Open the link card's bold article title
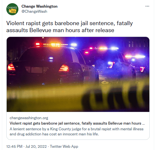The image size is (157, 150). click(x=77, y=123)
